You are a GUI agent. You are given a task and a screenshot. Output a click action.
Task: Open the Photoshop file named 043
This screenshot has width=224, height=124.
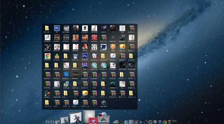57,28
